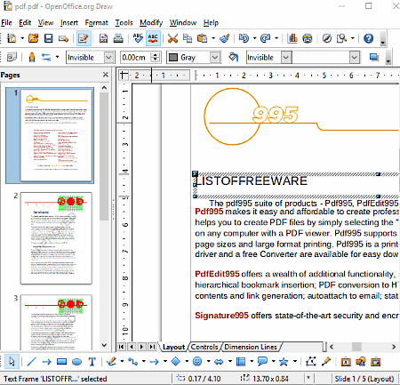The image size is (400, 385).
Task: Run the Spelling check icon
Action: [138, 38]
